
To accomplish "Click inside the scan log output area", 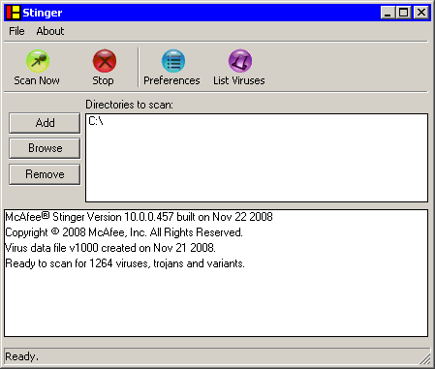I will (x=216, y=300).
